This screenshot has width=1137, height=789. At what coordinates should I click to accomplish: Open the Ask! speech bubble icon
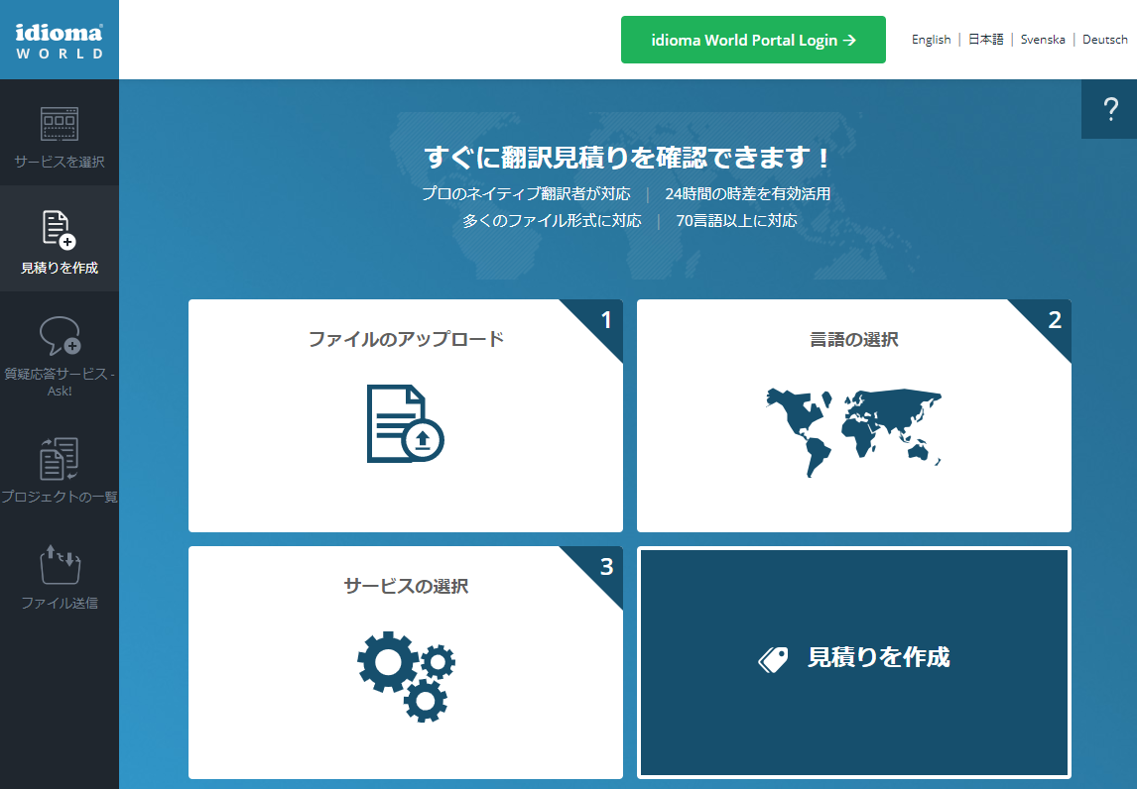(60, 336)
